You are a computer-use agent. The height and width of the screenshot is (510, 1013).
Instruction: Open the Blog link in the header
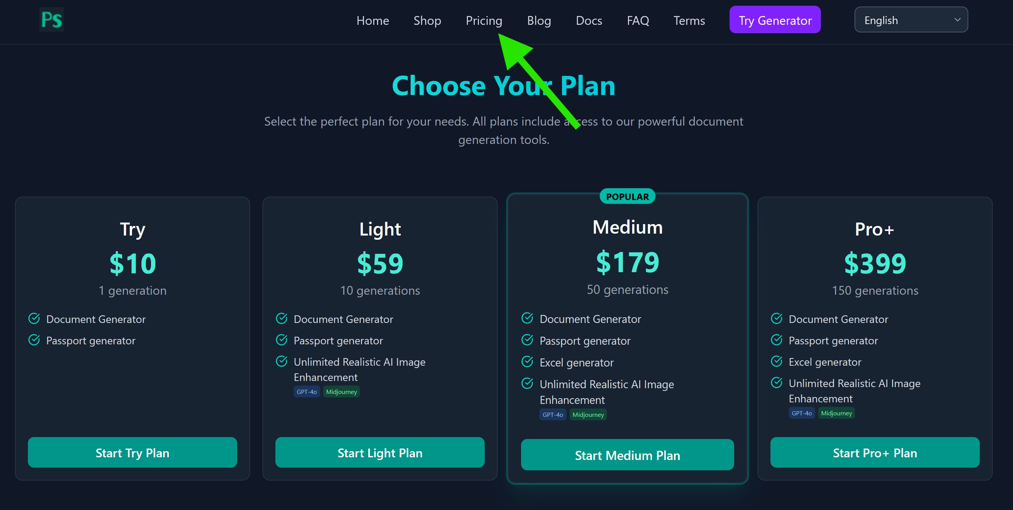[539, 21]
